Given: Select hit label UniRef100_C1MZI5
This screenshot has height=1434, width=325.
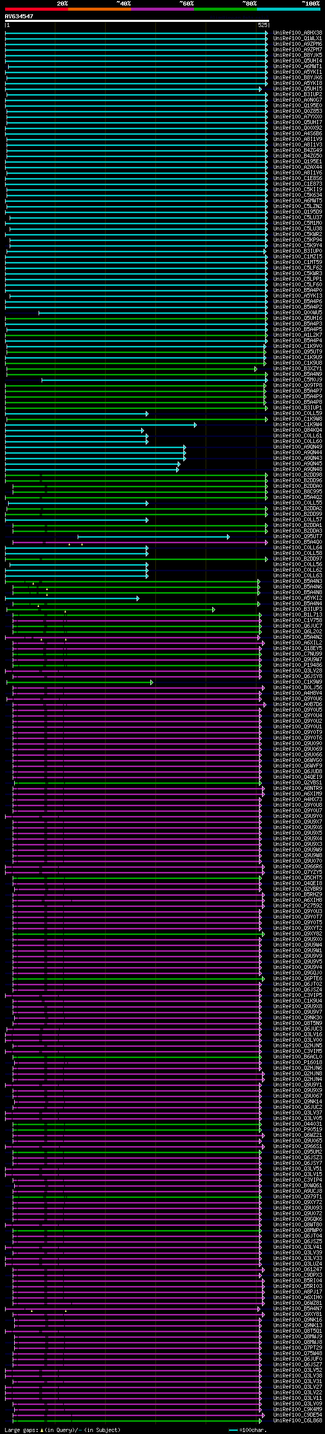Looking at the screenshot, I should point(298,256).
